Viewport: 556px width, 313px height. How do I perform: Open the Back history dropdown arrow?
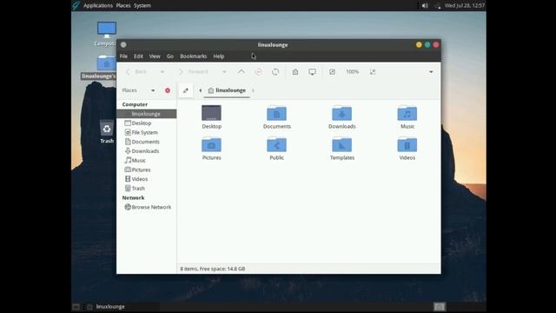click(x=162, y=71)
